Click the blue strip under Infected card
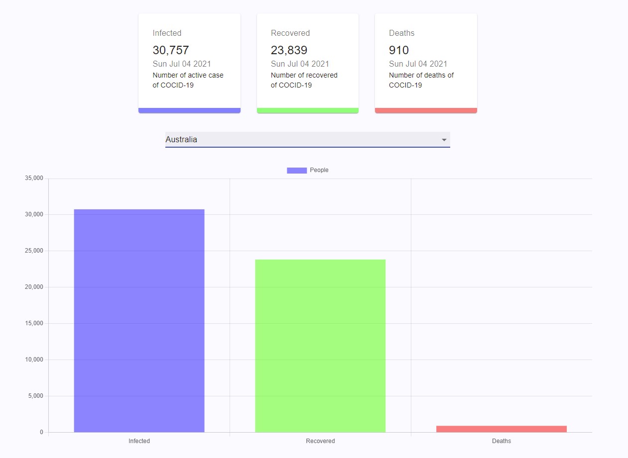 (189, 110)
